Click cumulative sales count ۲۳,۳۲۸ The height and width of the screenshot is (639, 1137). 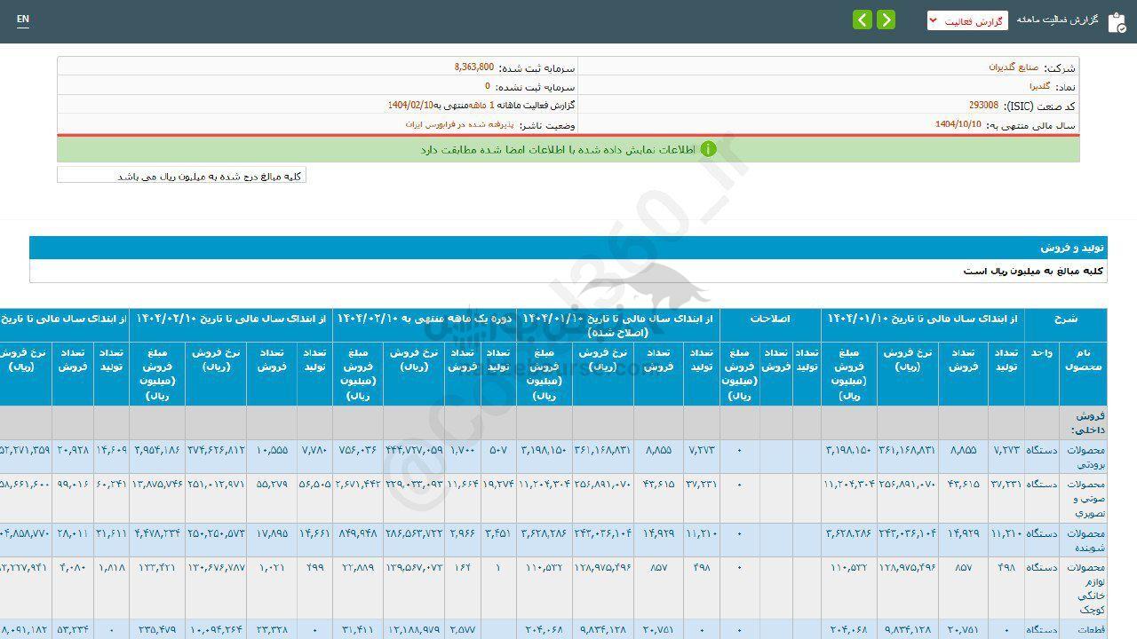[x=272, y=629]
